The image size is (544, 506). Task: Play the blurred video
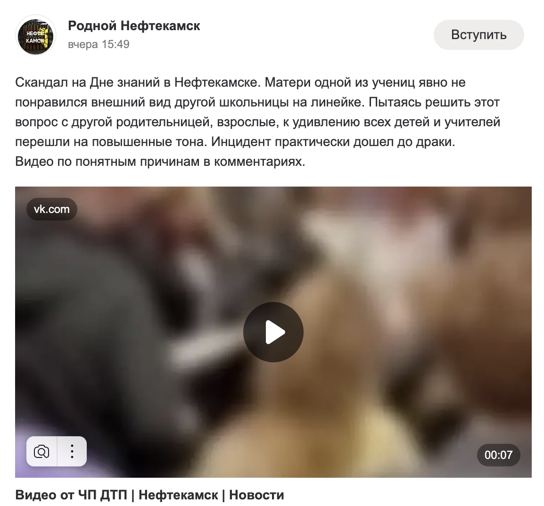[273, 332]
